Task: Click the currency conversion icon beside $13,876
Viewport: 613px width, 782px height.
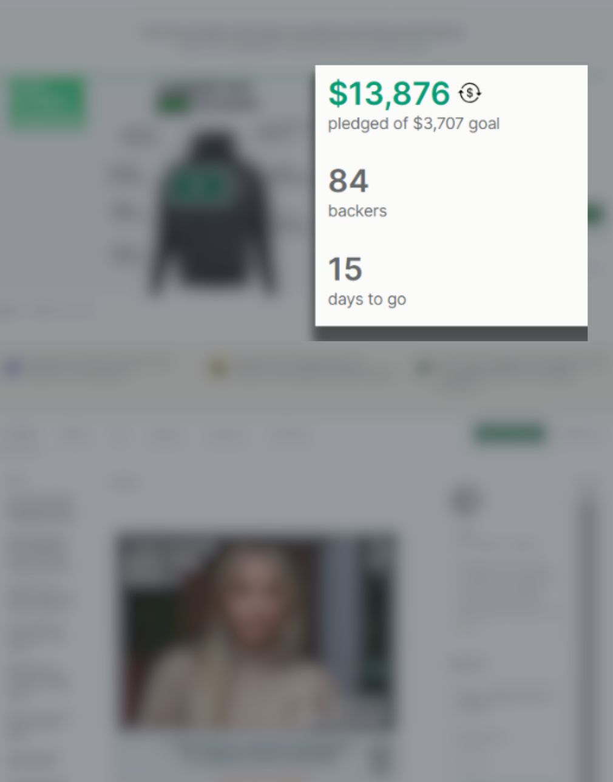Action: click(x=470, y=93)
